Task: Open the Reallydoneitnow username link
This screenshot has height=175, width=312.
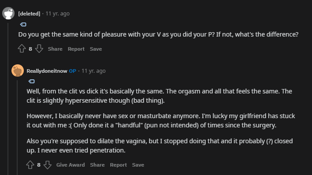Action: click(x=47, y=71)
